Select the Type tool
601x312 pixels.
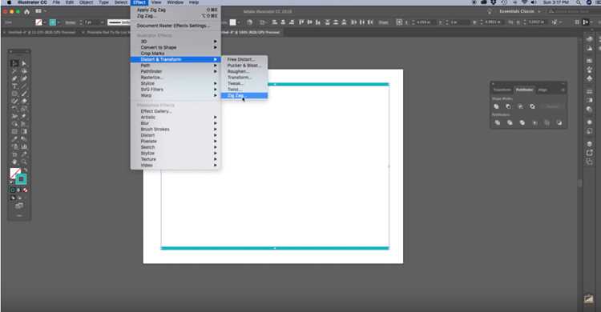pyautogui.click(x=14, y=86)
